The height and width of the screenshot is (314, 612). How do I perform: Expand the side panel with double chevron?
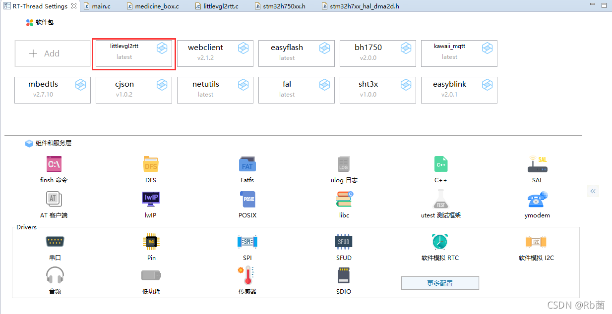[593, 191]
